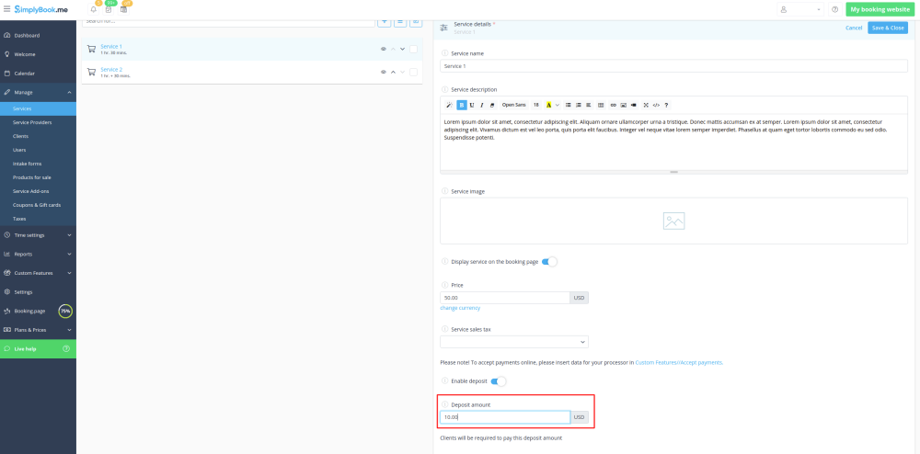
Task: Click the add new service plus icon
Action: tap(384, 20)
